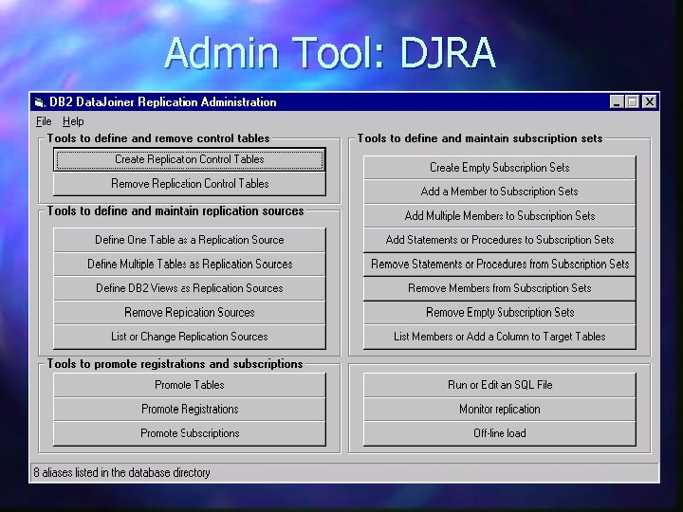Click the Promote Subscriptions button

(190, 433)
